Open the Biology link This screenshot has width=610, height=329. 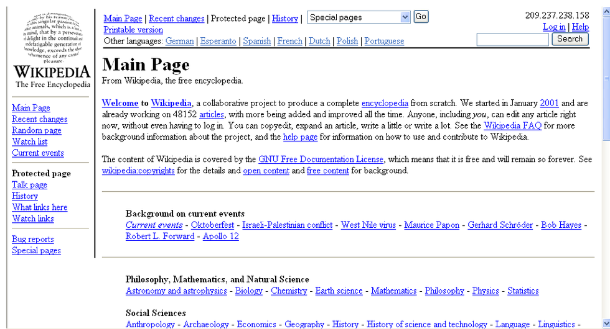pyautogui.click(x=248, y=291)
